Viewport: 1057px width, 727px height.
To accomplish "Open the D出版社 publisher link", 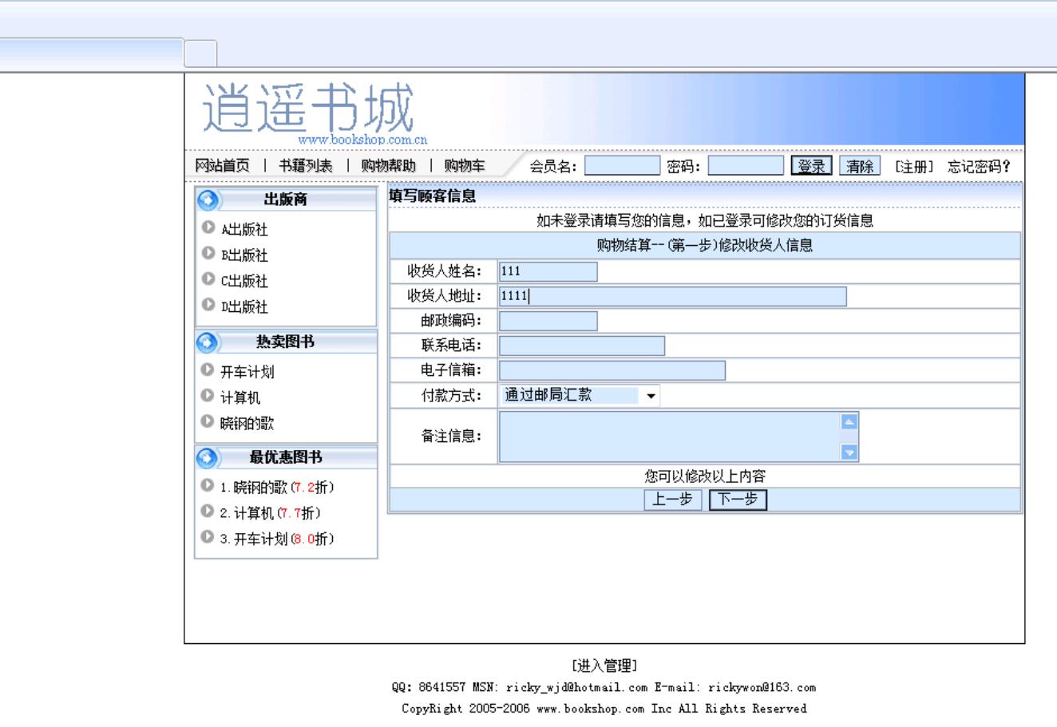I will [244, 306].
